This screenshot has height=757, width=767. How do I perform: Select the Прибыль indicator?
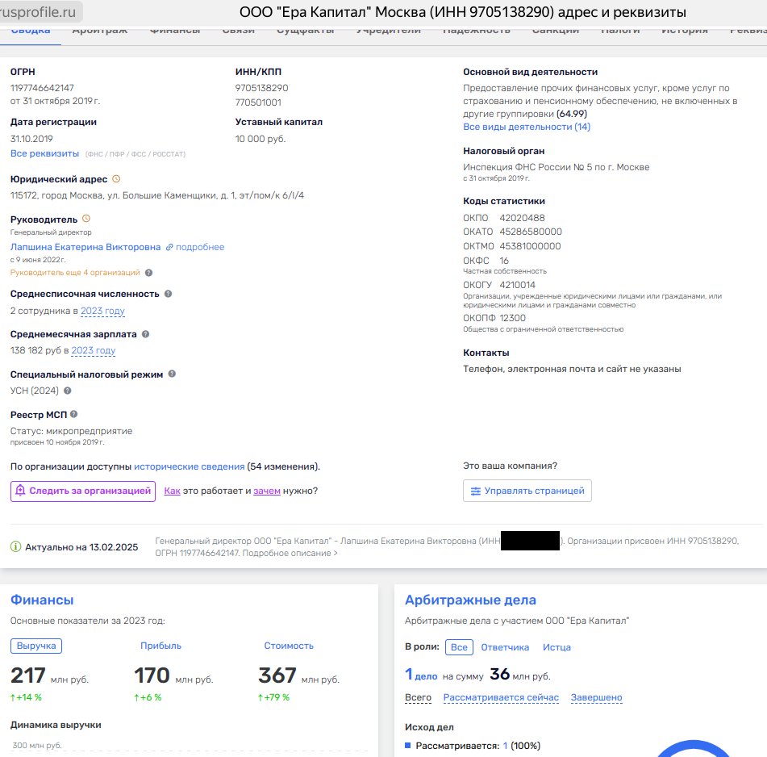coord(161,646)
